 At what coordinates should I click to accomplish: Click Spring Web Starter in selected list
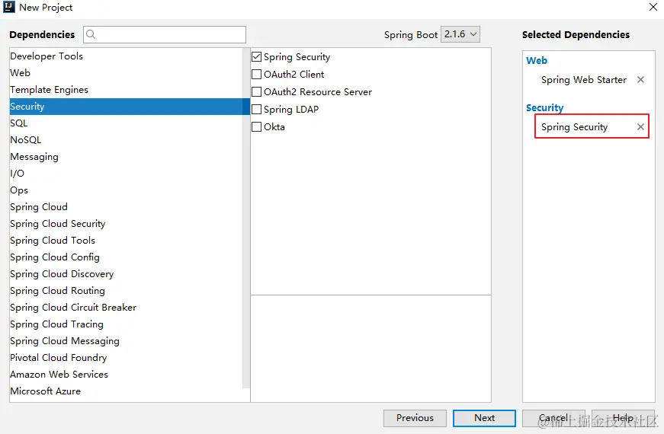583,80
